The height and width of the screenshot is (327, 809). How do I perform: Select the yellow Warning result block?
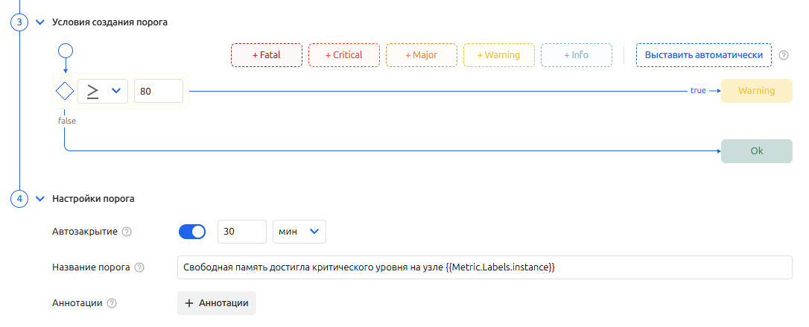coord(756,91)
